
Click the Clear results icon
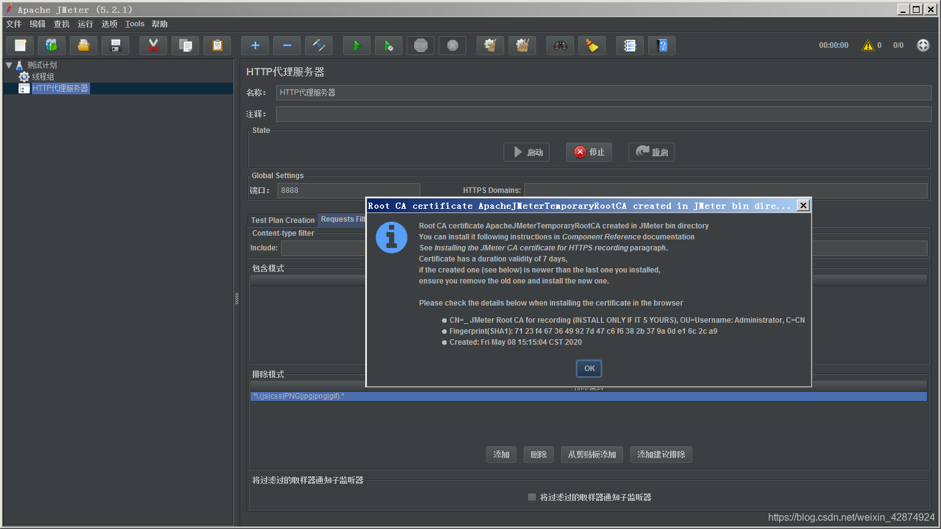pos(491,45)
